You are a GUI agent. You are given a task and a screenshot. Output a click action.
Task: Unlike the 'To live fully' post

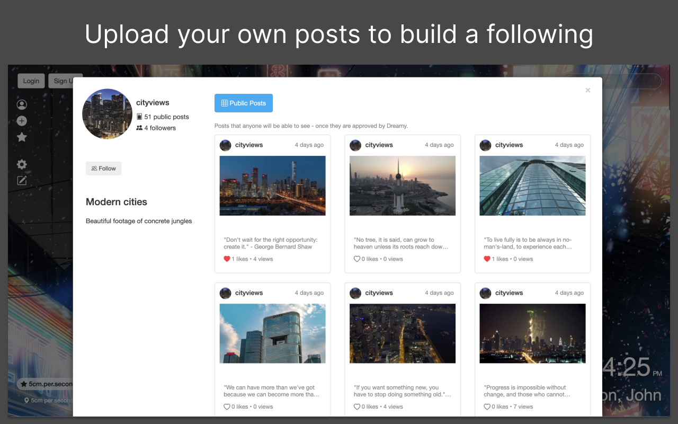487,259
